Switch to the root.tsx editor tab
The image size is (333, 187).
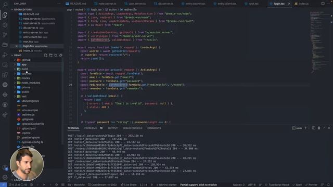click(252, 4)
